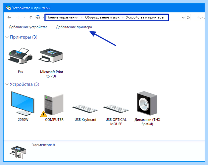208x165 pixels.
Task: Select the COMPUTER device icon
Action: click(54, 104)
